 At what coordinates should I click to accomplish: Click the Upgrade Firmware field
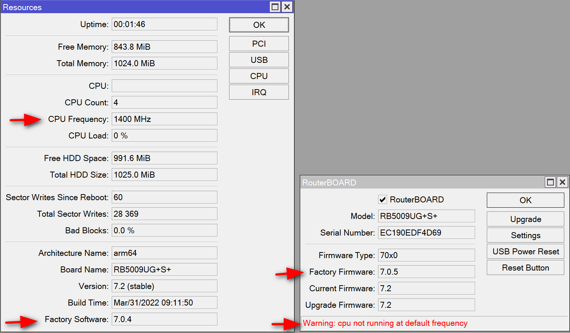426,305
